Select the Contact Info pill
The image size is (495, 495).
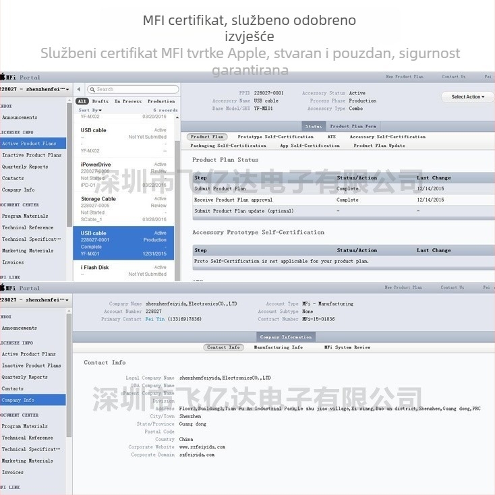[x=223, y=347]
